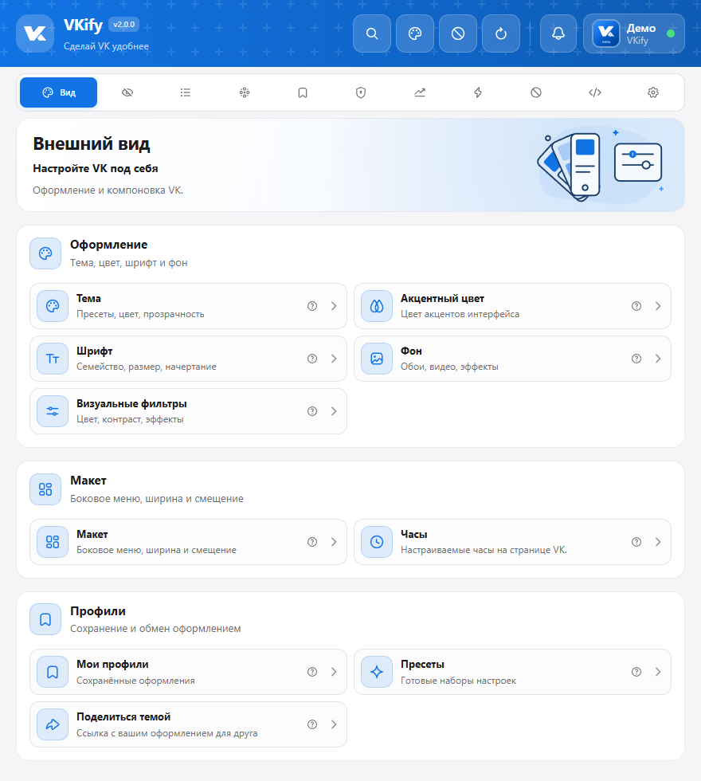Show help for Мои профили
This screenshot has height=781, width=701.
coord(312,672)
